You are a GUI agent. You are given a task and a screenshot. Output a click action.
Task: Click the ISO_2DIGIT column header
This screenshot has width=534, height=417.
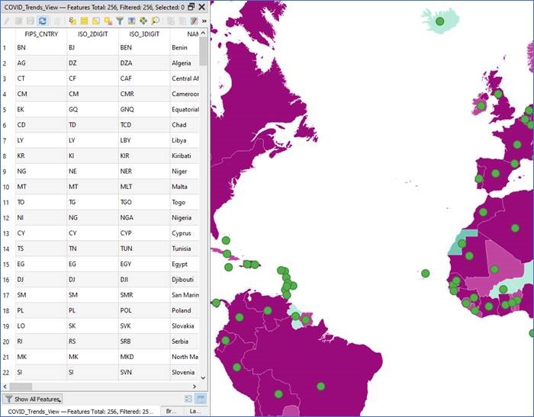pyautogui.click(x=92, y=34)
